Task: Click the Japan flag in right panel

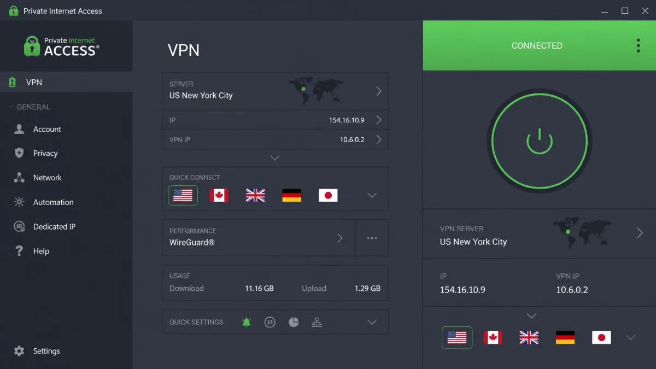Action: click(601, 337)
